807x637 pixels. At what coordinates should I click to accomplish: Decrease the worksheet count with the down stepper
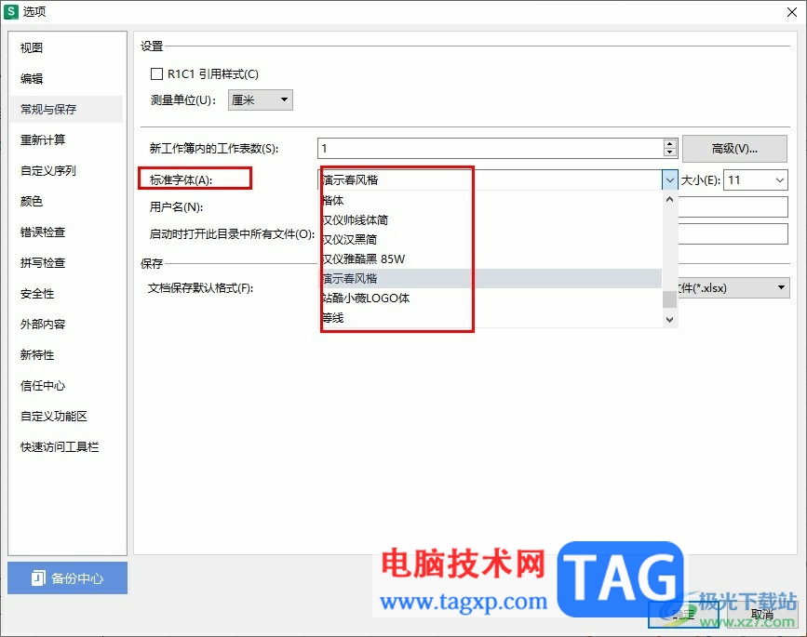tap(669, 153)
